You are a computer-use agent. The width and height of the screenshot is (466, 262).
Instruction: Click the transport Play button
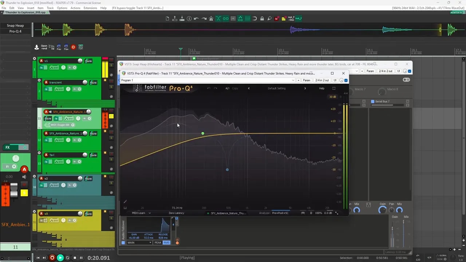coord(60,258)
